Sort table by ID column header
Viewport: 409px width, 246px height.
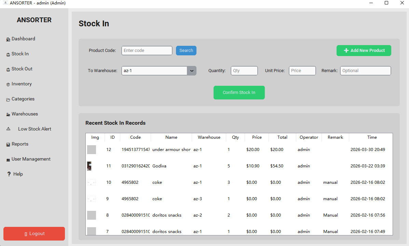tap(112, 137)
